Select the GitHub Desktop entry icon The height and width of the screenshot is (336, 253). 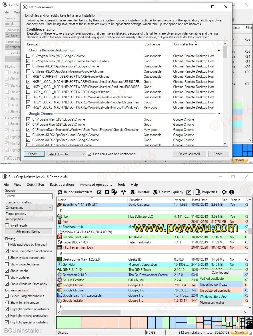60,280
